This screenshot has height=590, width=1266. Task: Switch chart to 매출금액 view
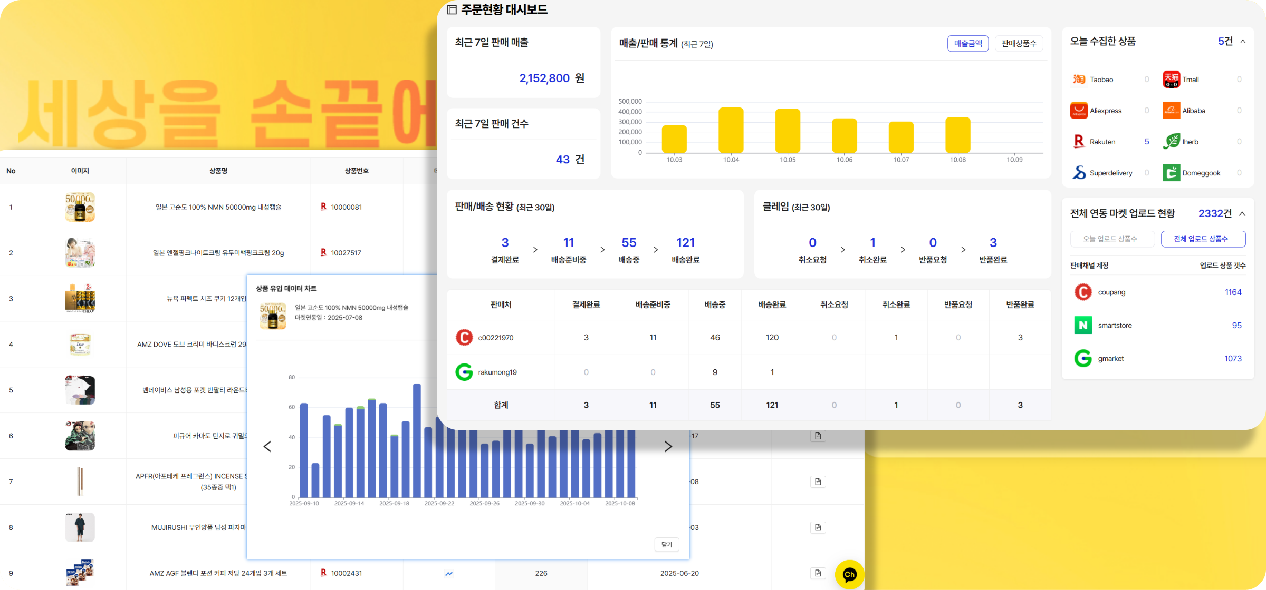[x=968, y=44]
